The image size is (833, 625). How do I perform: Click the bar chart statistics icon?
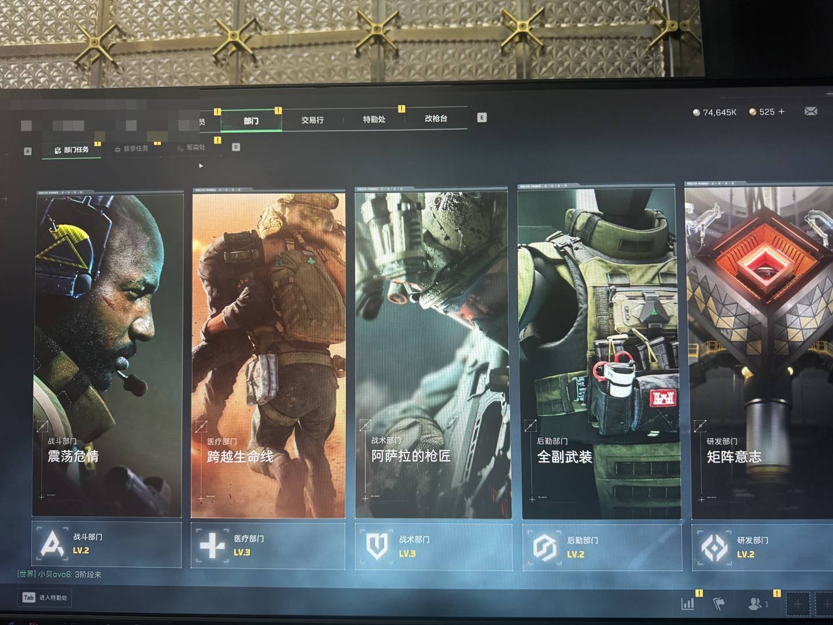[x=688, y=604]
